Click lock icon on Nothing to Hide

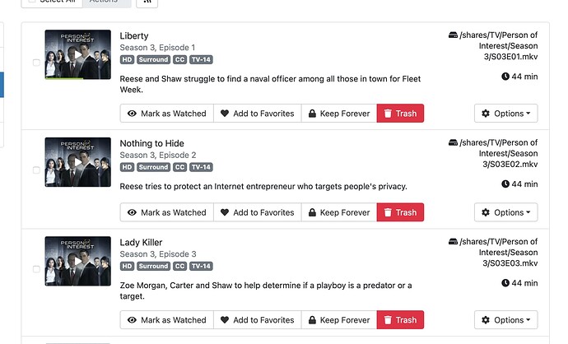[312, 212]
